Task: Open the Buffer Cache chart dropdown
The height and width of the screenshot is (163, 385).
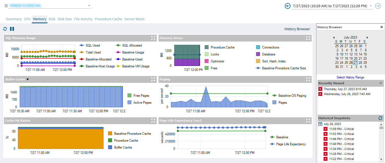Action: pos(28,80)
